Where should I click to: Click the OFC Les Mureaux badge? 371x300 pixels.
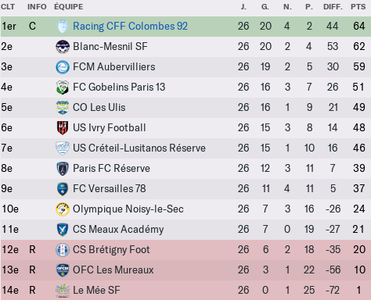(x=63, y=270)
